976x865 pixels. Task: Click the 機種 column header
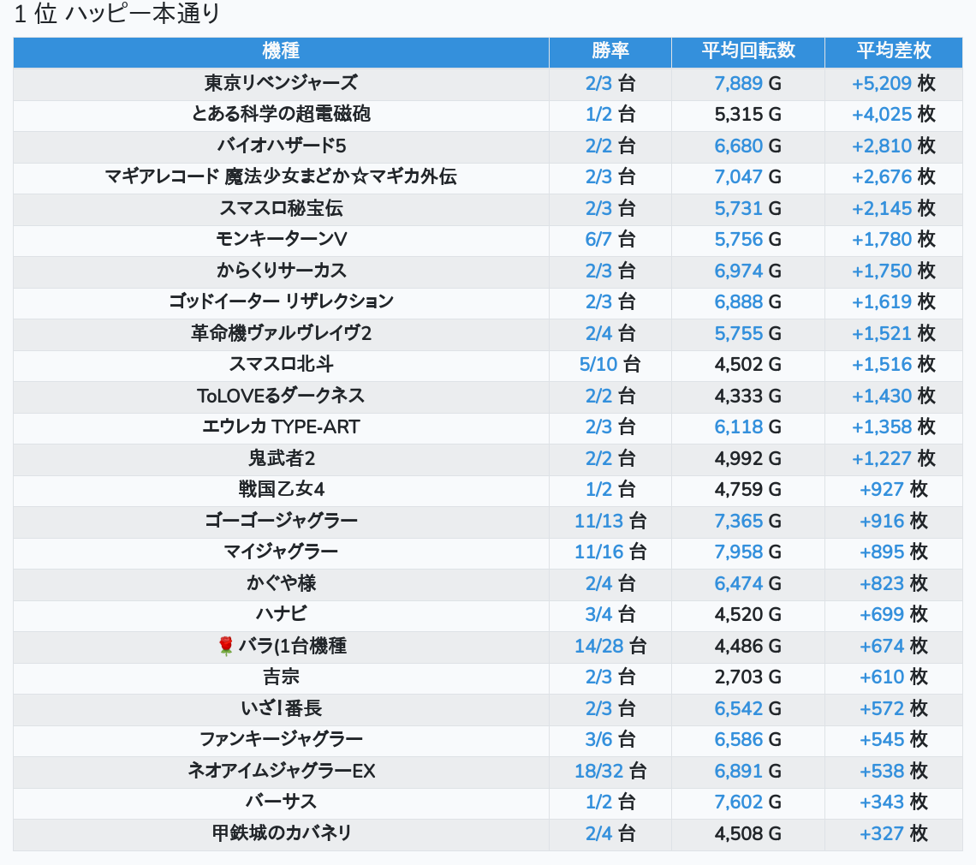pos(281,51)
